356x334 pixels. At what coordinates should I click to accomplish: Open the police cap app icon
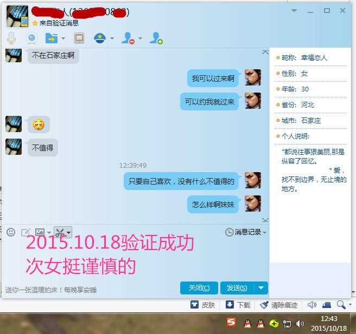point(100,38)
